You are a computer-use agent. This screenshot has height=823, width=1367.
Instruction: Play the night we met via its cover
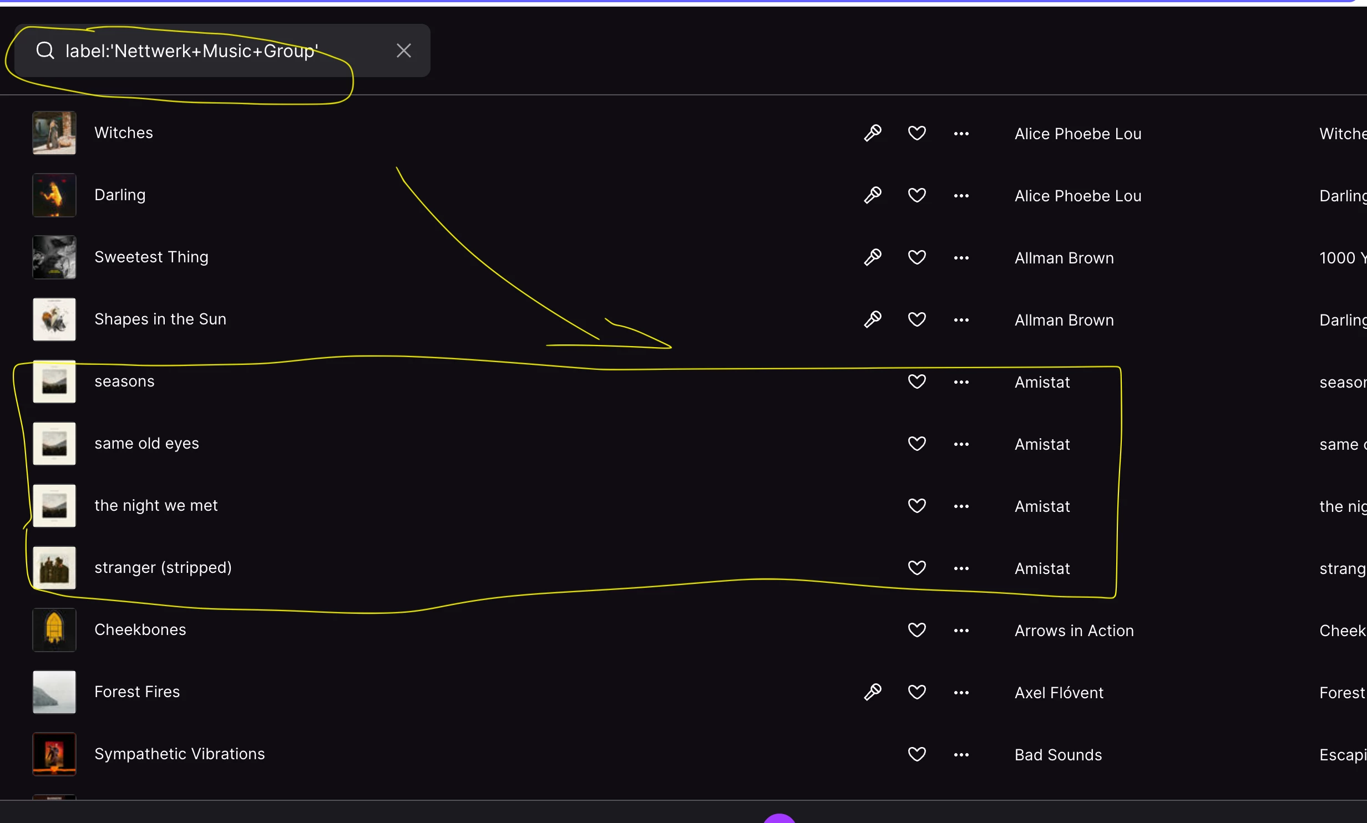pyautogui.click(x=54, y=506)
